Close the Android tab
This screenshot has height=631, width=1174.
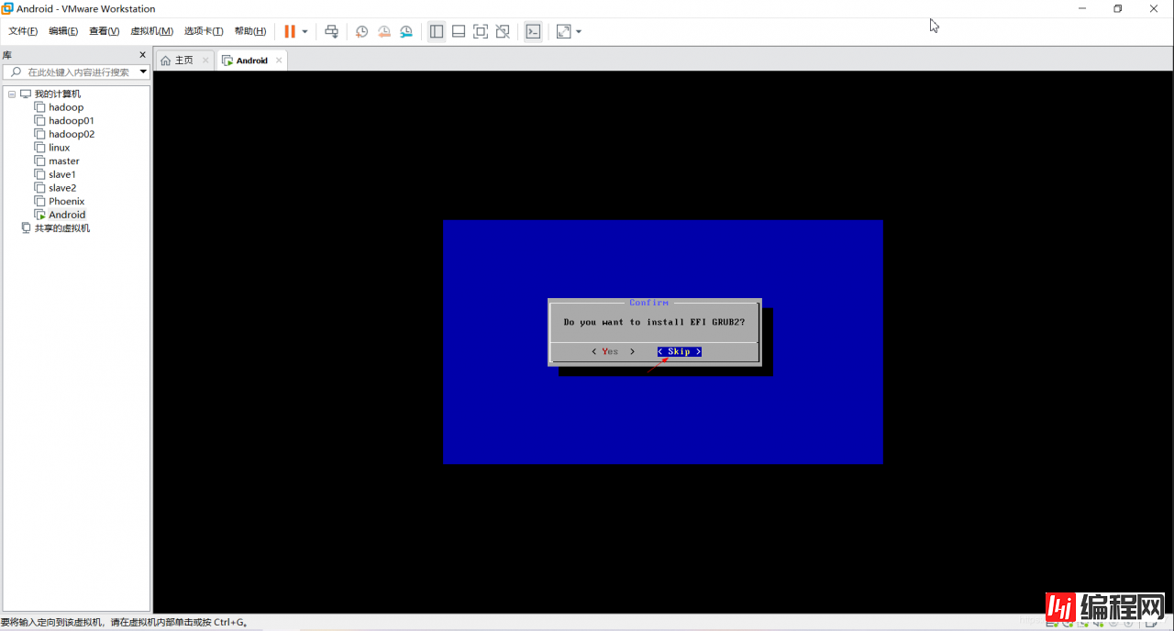[x=279, y=61]
